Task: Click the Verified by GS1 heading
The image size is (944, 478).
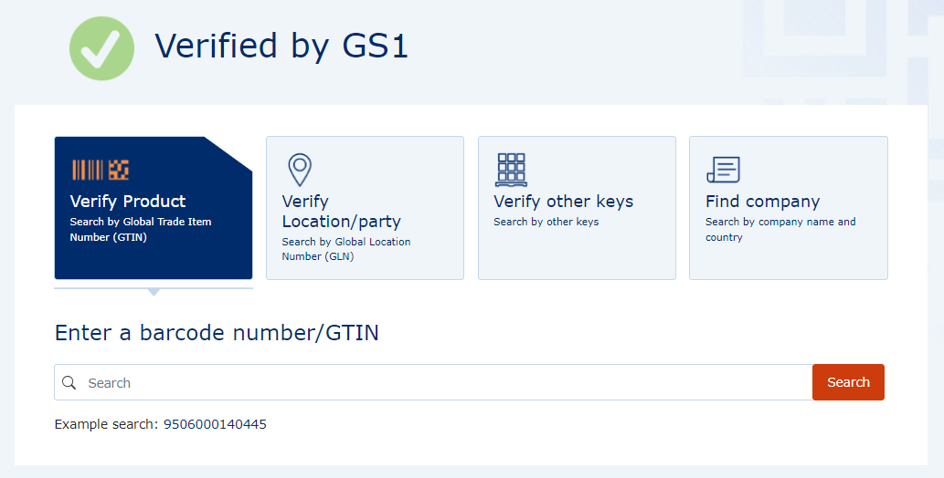Action: (x=281, y=47)
